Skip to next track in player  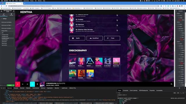27,84
